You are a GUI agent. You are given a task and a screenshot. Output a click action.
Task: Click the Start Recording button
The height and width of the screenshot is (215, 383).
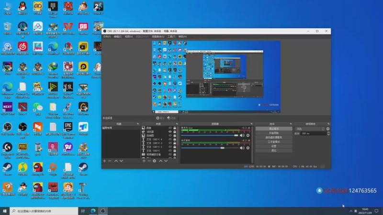pos(273,133)
